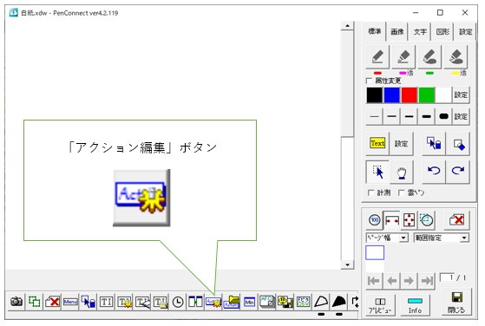Click the Action edit icon in bottom toolbar

tap(213, 302)
